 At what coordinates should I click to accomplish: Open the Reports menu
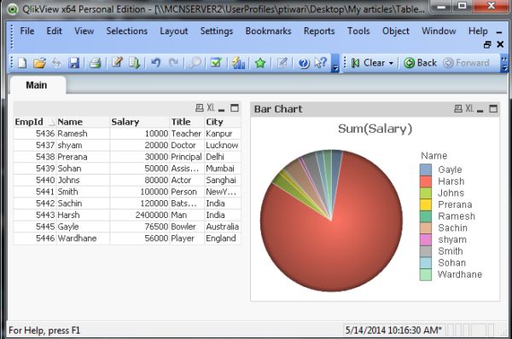319,32
